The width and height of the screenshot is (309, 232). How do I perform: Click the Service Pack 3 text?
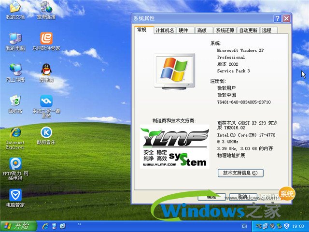pyautogui.click(x=233, y=71)
